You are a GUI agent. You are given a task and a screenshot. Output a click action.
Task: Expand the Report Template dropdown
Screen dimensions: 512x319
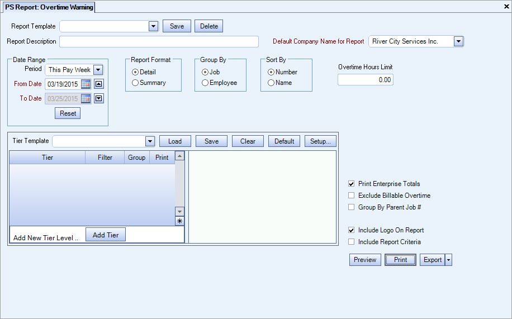click(x=153, y=26)
